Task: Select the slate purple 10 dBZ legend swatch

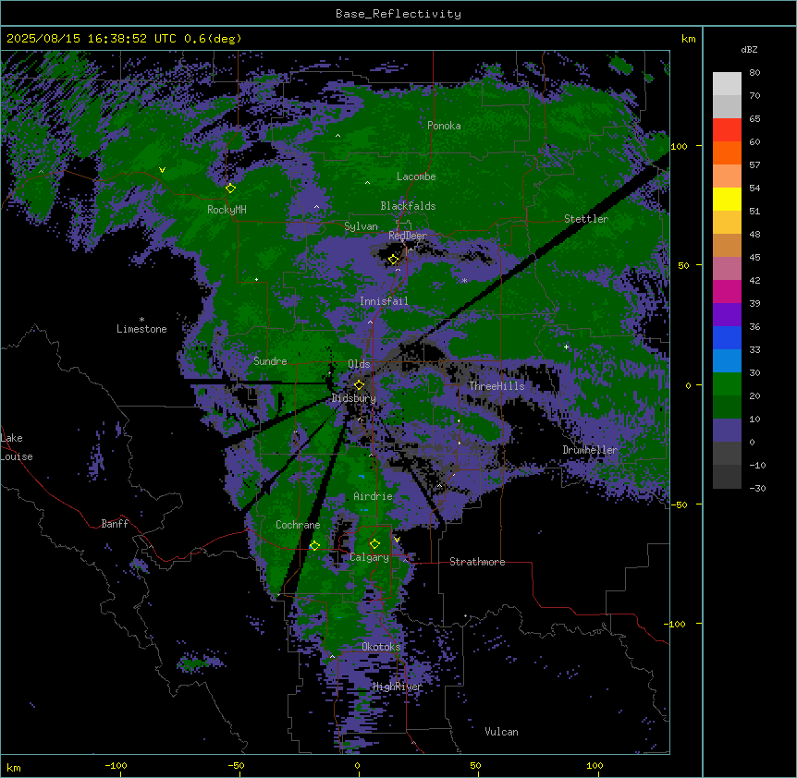Action: click(x=727, y=431)
